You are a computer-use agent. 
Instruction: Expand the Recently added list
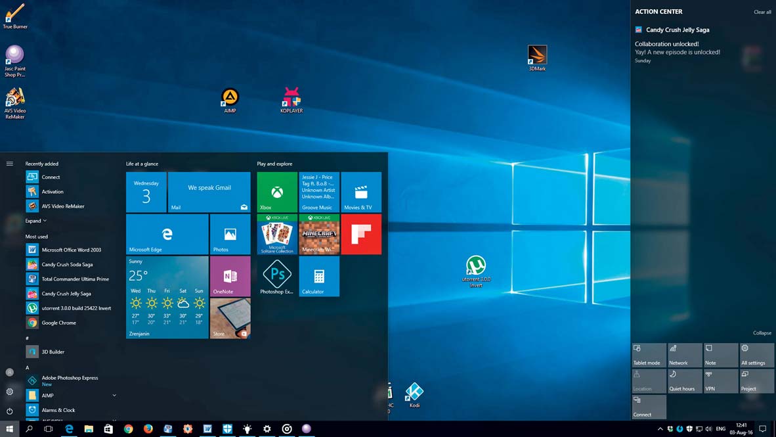[x=35, y=221]
